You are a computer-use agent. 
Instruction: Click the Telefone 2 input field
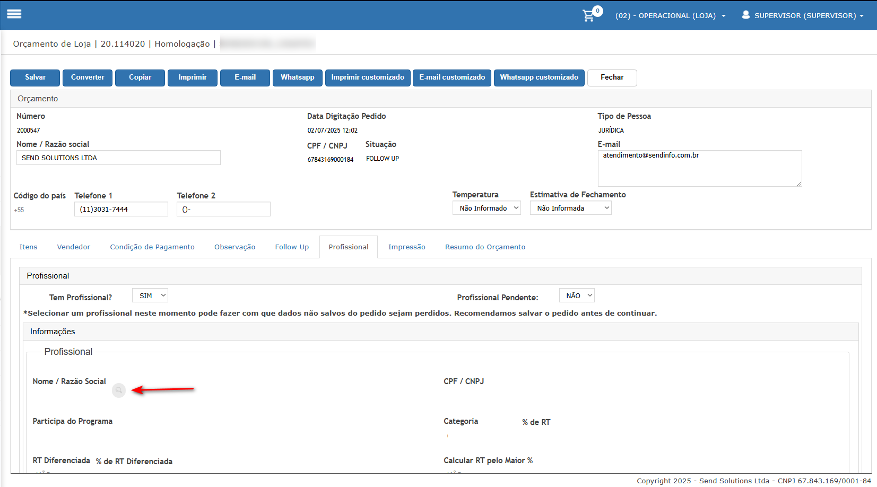(x=223, y=209)
